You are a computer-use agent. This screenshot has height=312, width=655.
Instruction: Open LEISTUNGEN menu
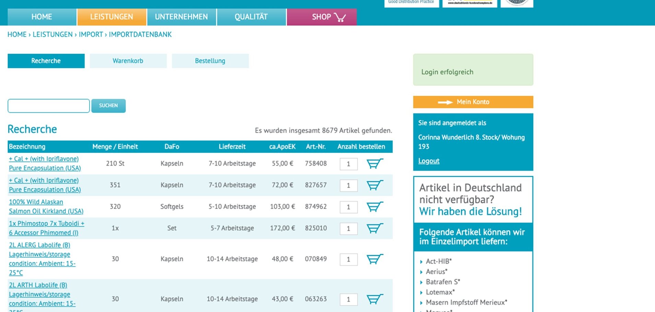(x=112, y=17)
